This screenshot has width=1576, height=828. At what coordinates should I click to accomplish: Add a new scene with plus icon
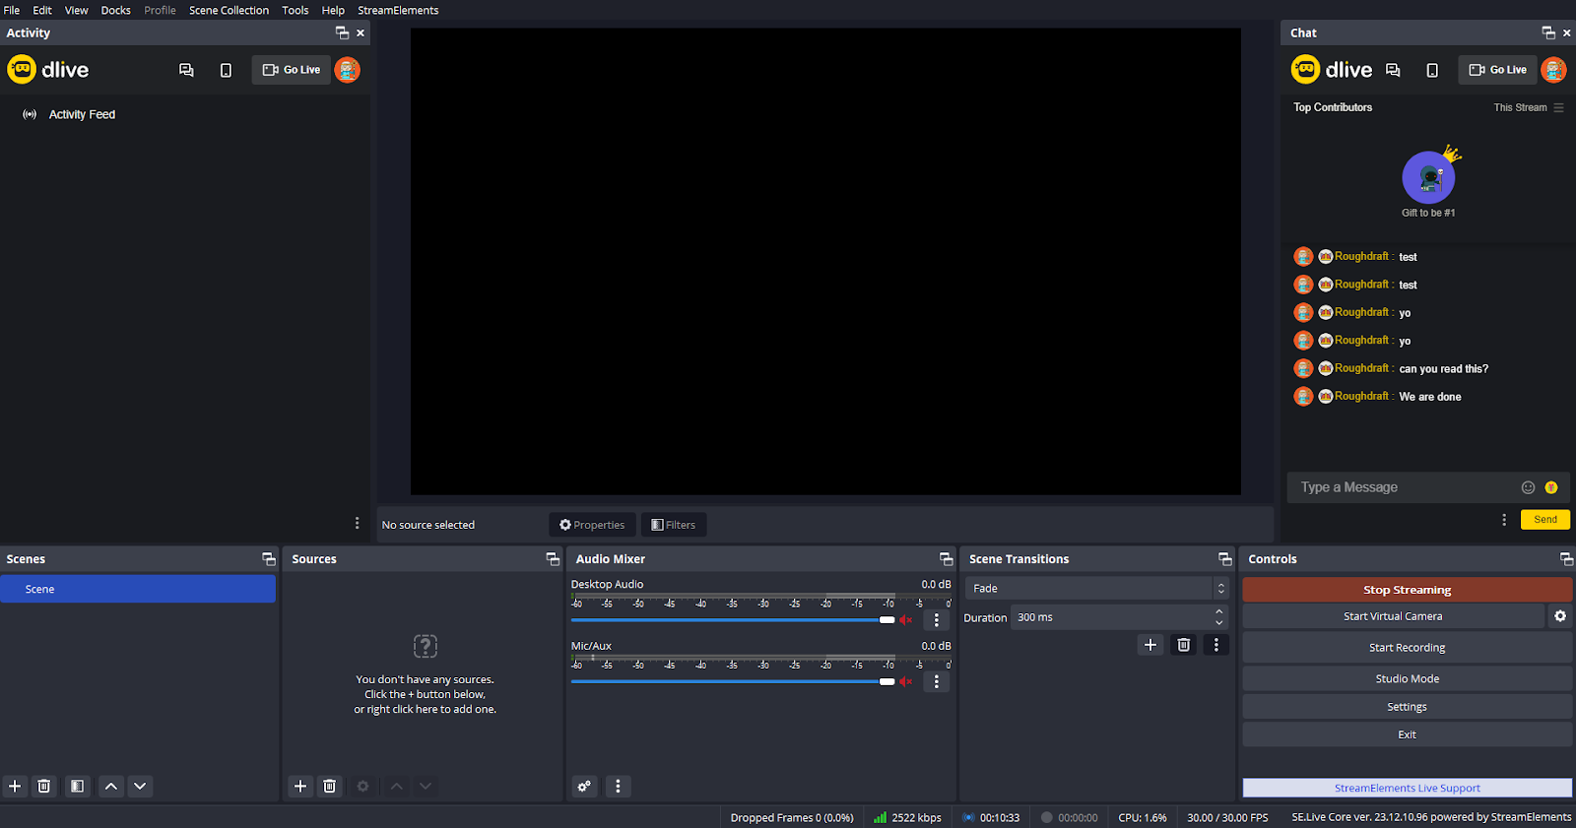tap(15, 786)
